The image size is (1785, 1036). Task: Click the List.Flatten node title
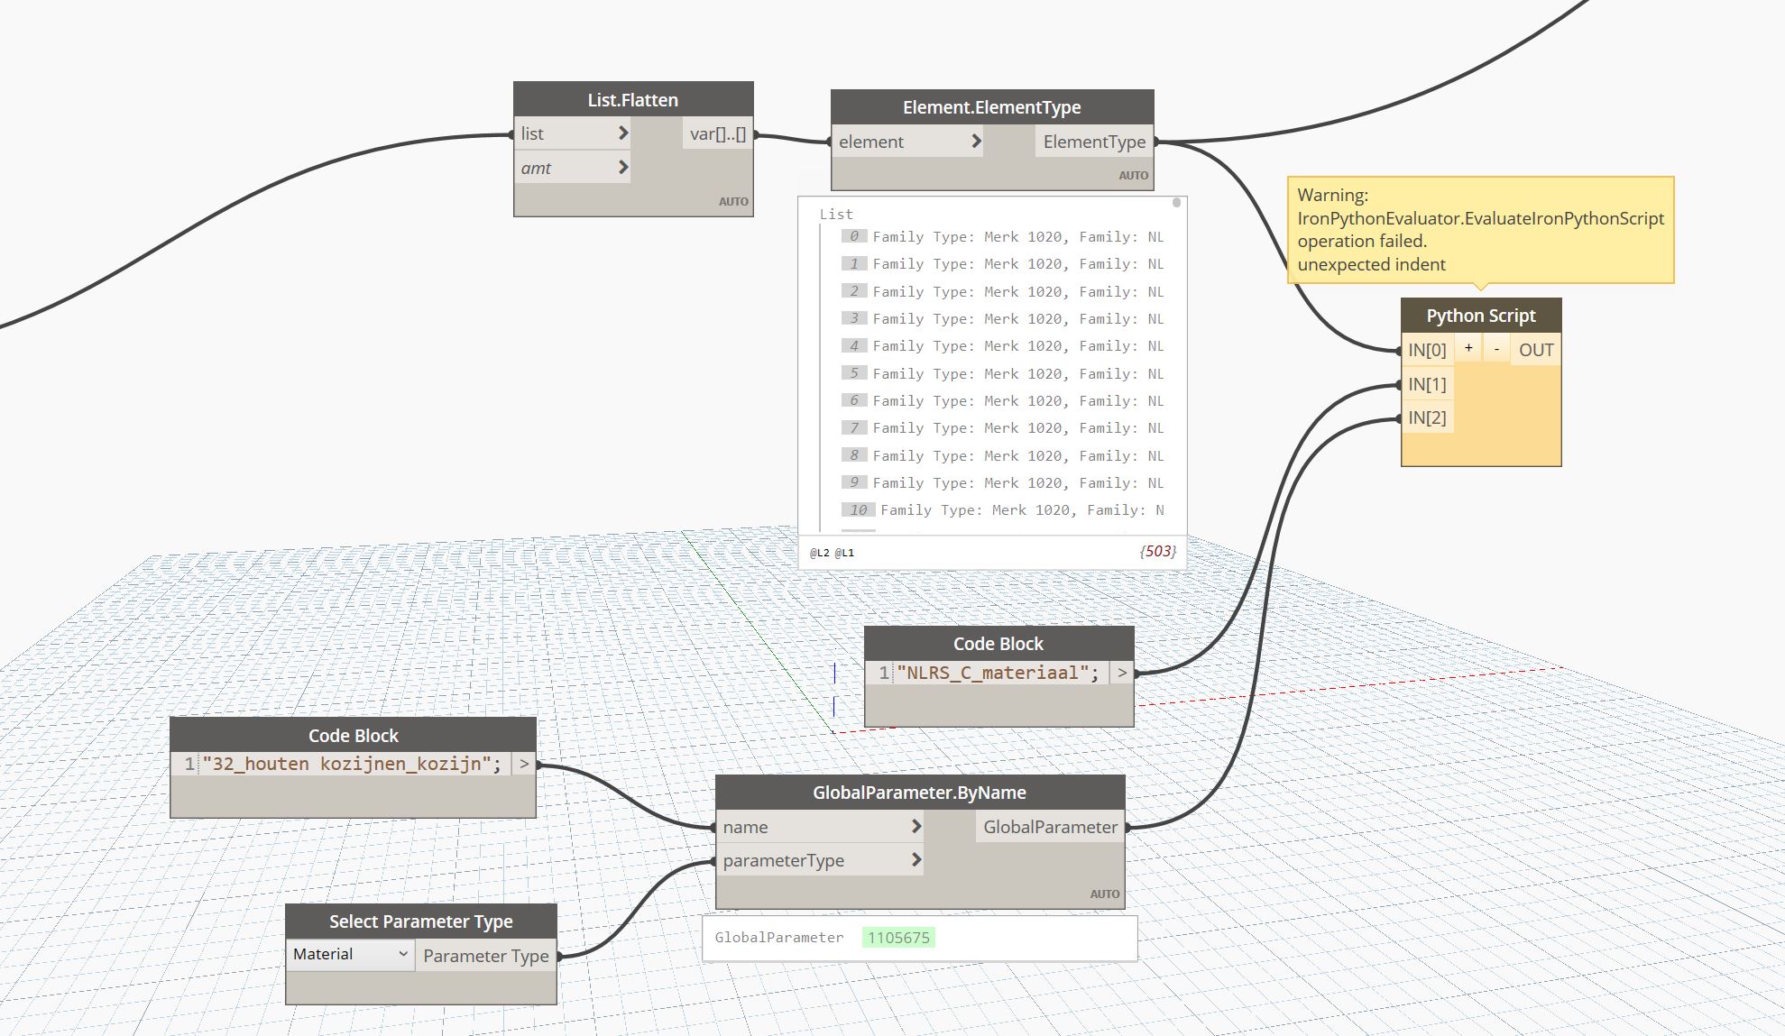[x=633, y=100]
